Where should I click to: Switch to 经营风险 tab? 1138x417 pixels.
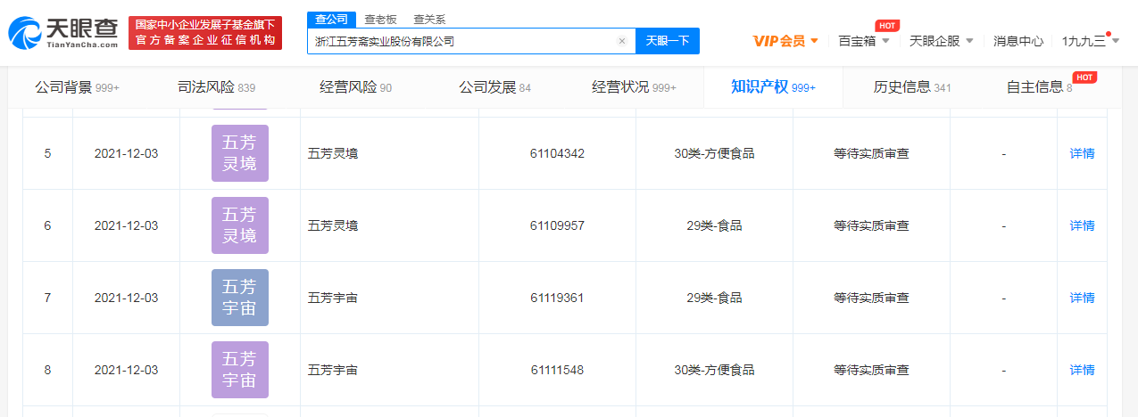tap(355, 87)
